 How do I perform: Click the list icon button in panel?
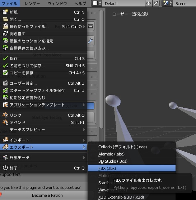(91, 27)
